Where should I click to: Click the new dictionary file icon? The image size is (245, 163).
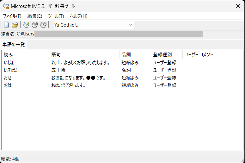click(6, 25)
